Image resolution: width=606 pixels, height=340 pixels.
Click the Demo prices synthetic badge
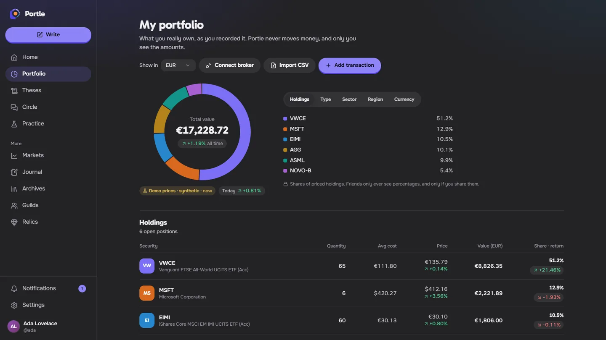(x=177, y=191)
